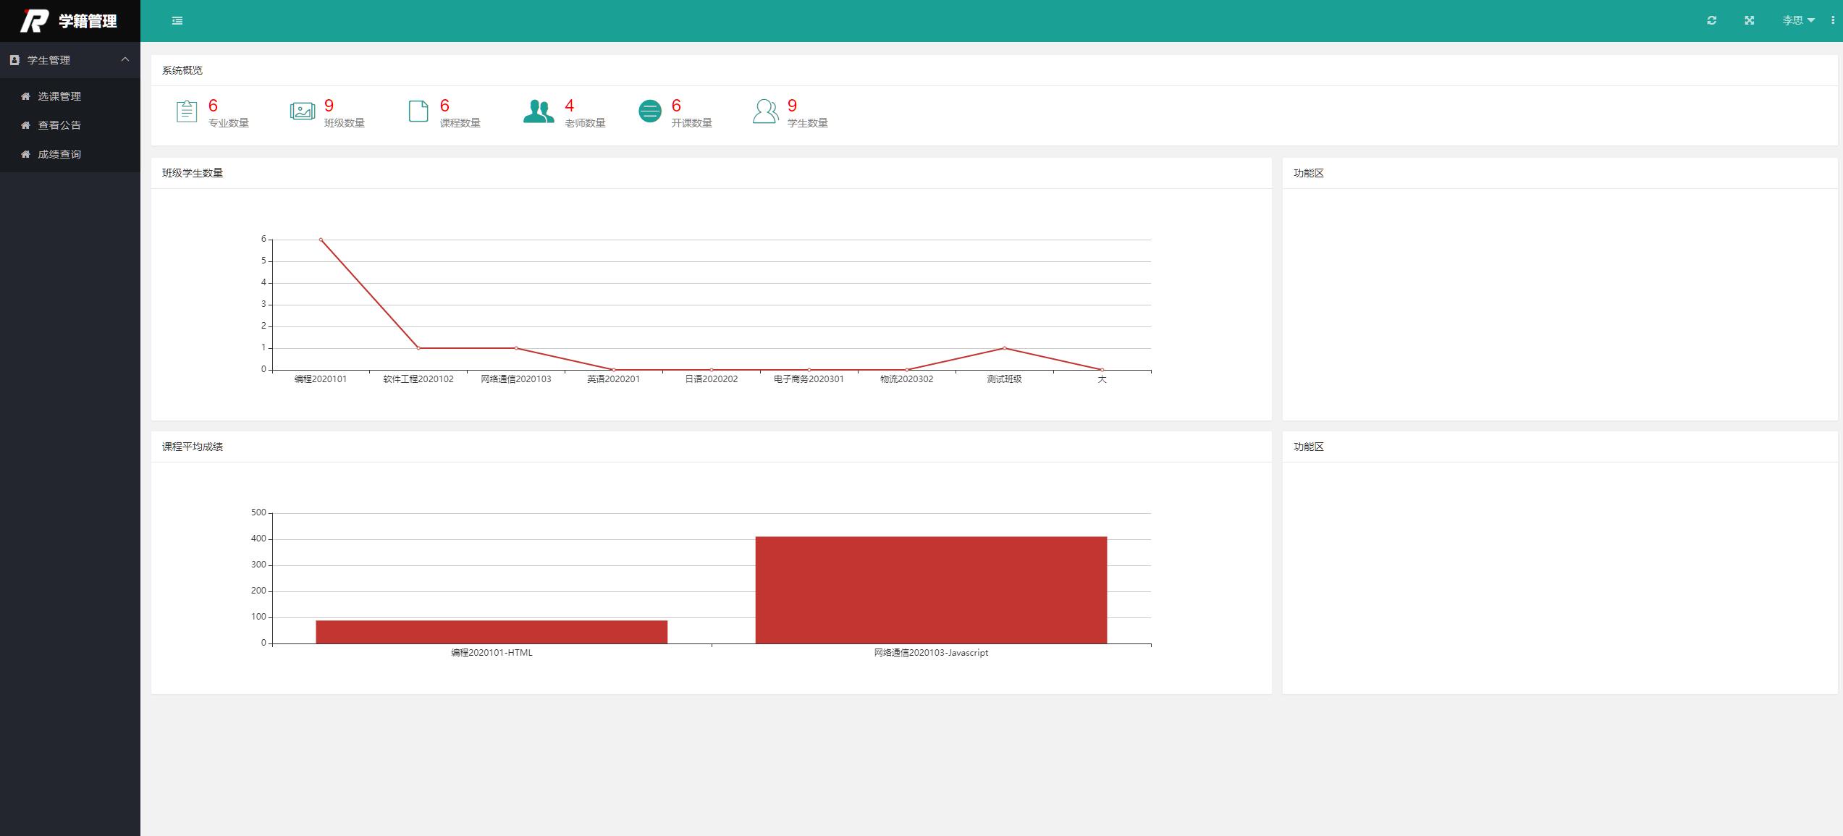
Task: Click the 网络通信2020103-Javascript red bar
Action: click(931, 590)
